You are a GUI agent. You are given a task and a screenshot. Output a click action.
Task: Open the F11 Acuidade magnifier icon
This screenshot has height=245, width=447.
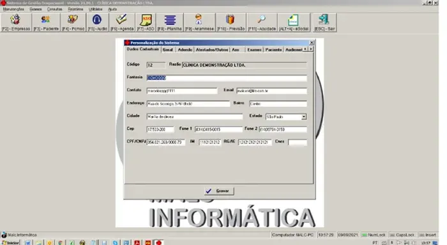262,22
